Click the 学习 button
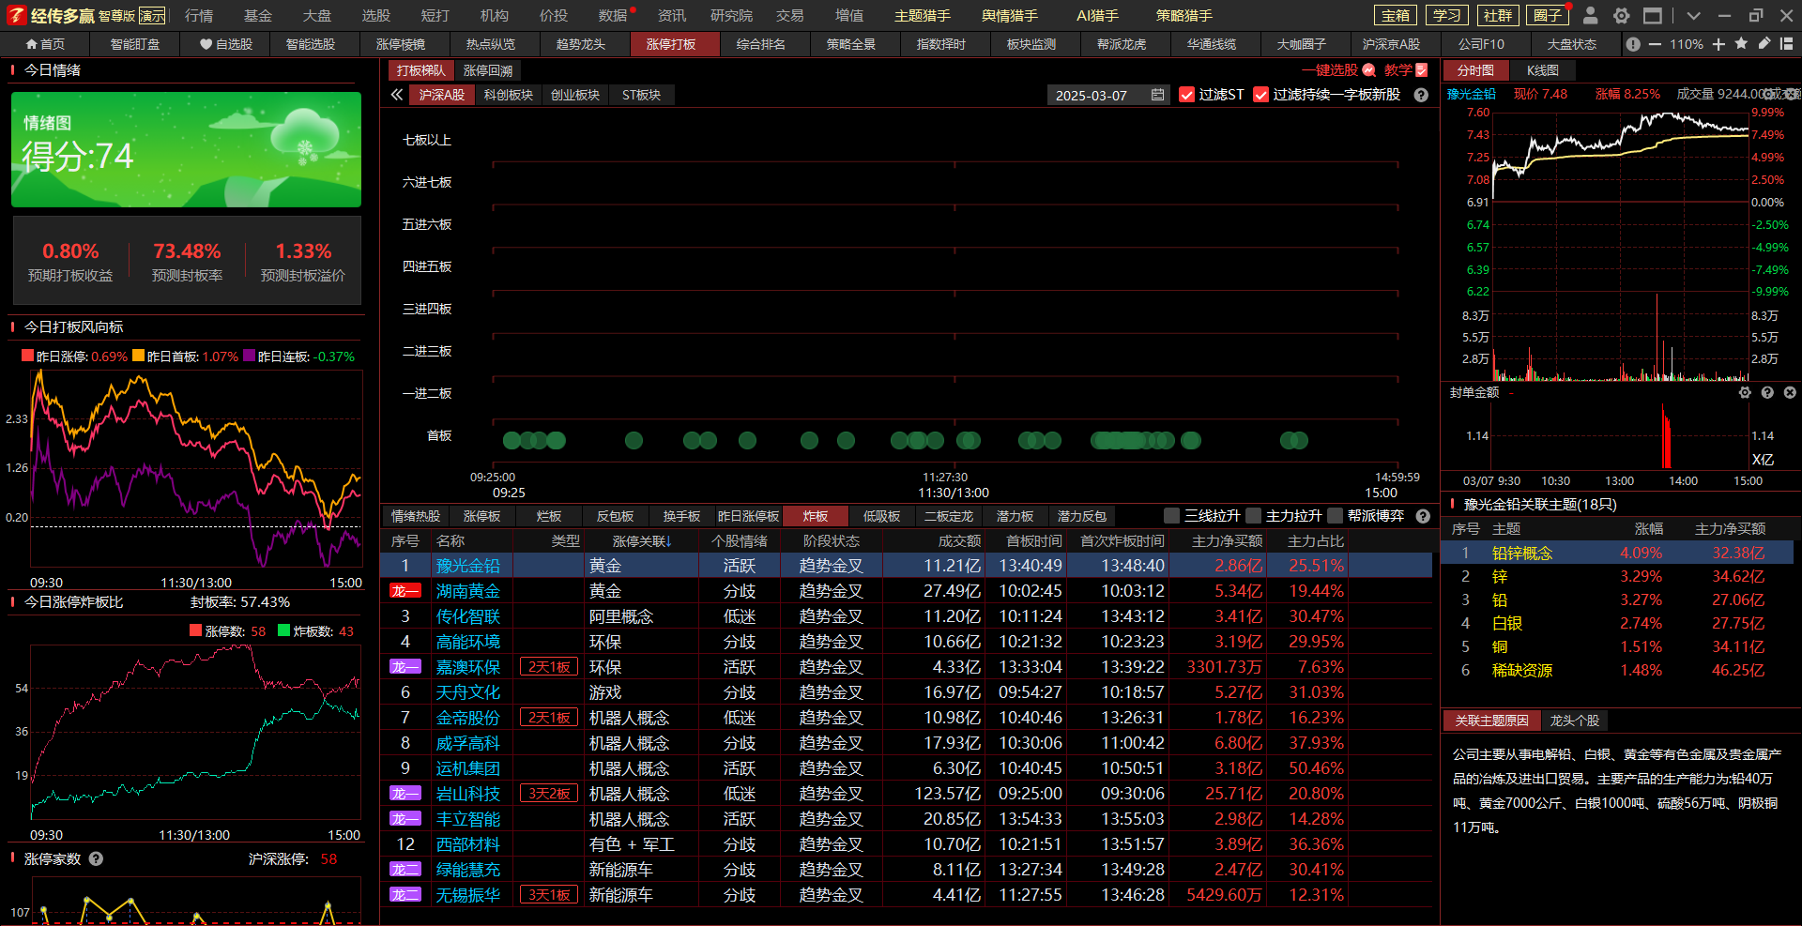This screenshot has height=926, width=1802. [x=1446, y=15]
